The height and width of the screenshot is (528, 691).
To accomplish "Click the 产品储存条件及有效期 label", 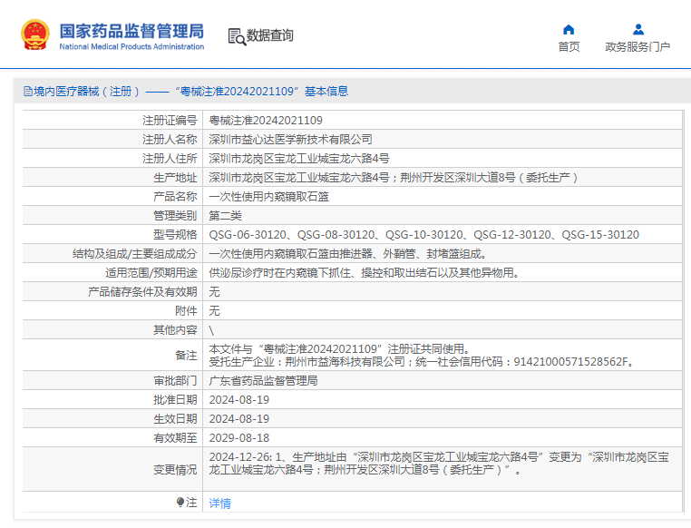I will coord(142,292).
